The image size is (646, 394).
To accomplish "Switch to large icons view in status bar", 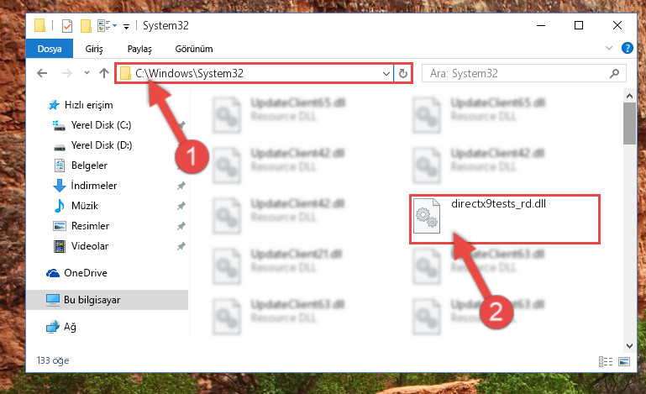I will (x=624, y=361).
